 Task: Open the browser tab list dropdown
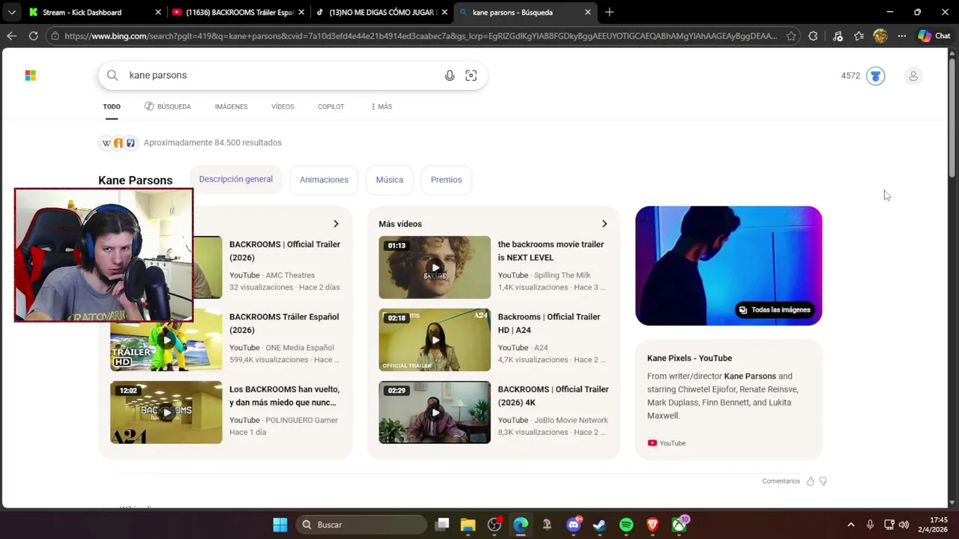(11, 12)
